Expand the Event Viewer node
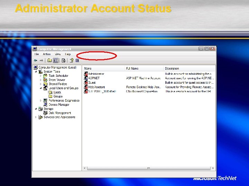 [41, 80]
